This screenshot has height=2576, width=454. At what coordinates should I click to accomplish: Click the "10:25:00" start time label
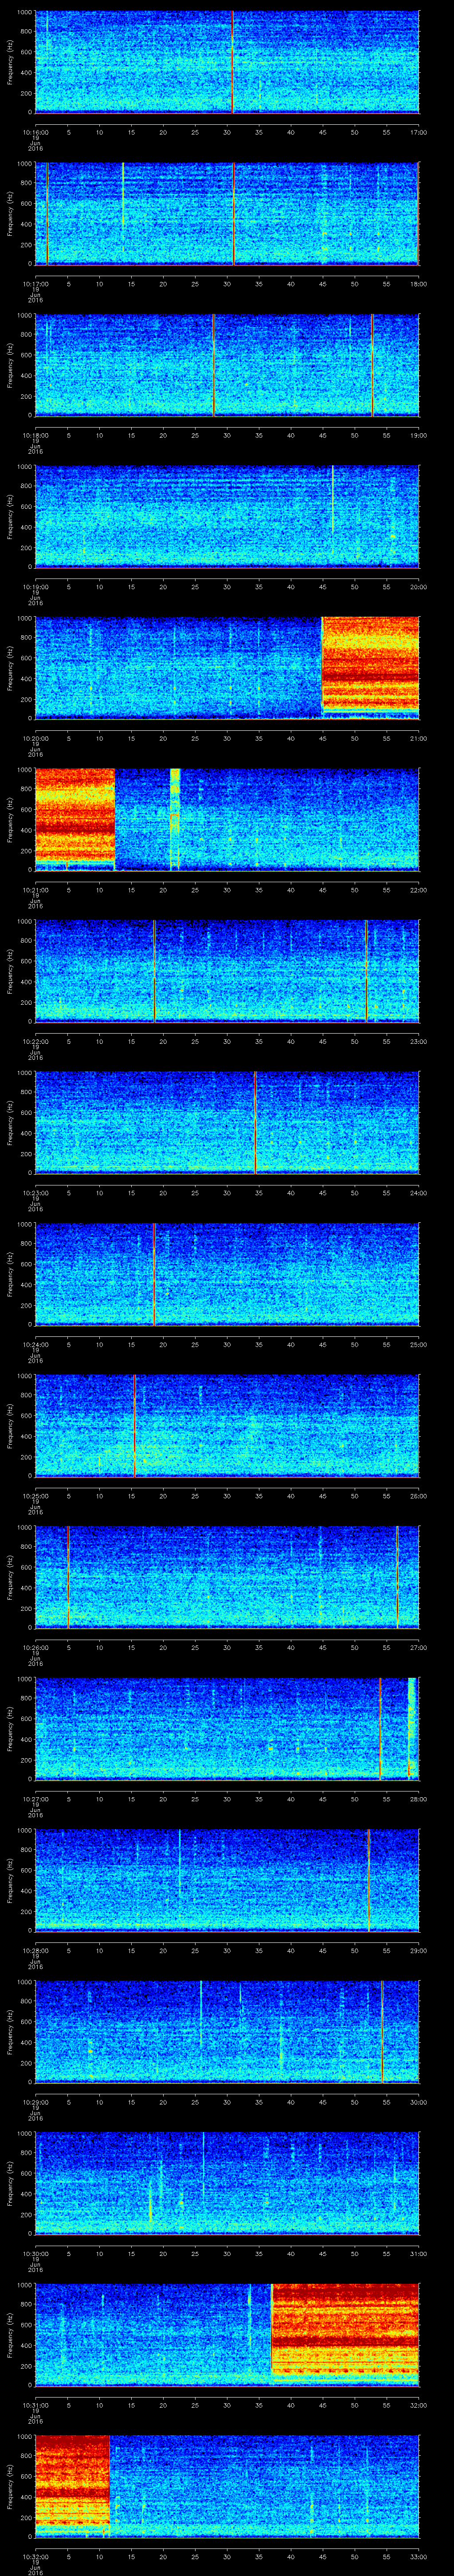pos(35,1496)
